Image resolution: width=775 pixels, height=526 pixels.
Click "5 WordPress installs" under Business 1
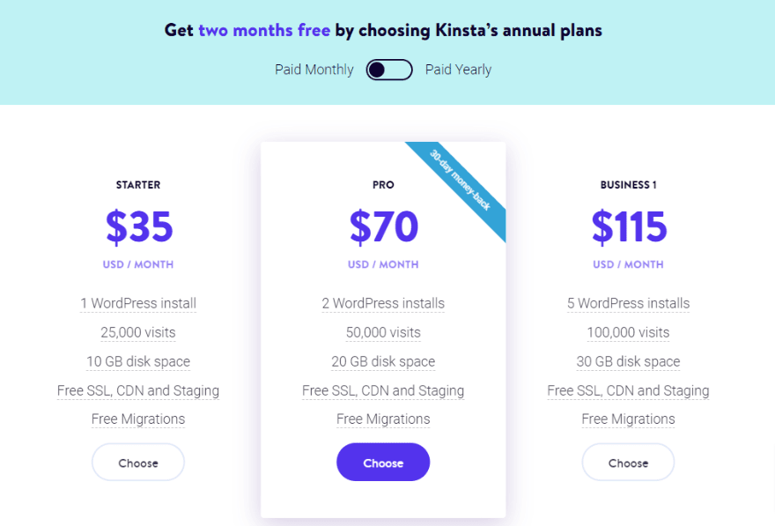(x=628, y=303)
